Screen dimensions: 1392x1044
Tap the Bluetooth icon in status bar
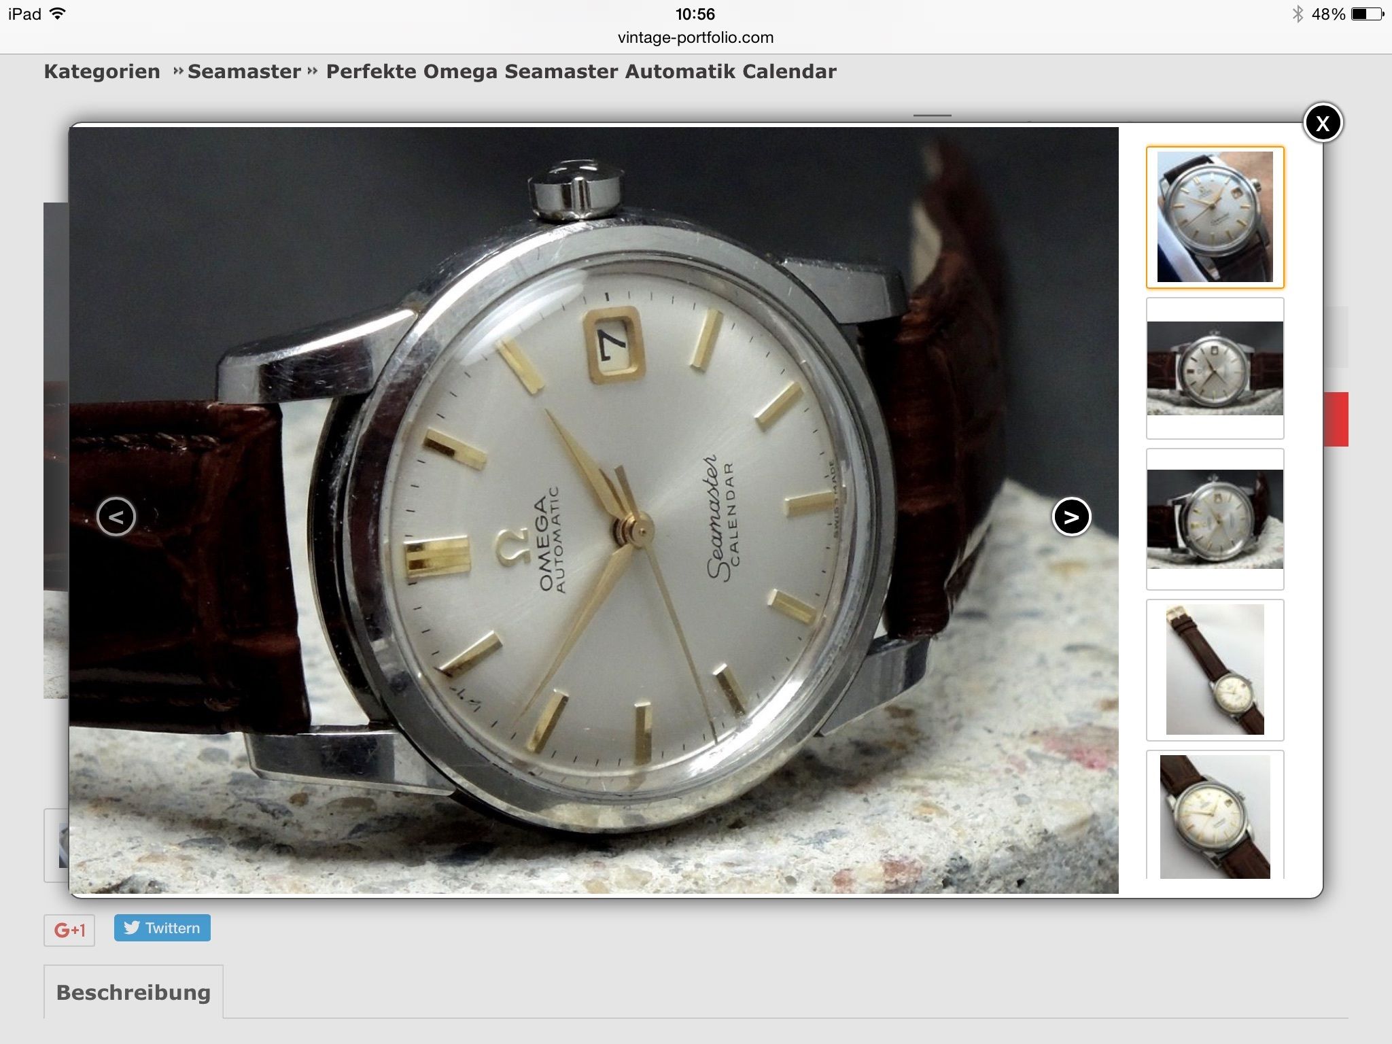1297,14
